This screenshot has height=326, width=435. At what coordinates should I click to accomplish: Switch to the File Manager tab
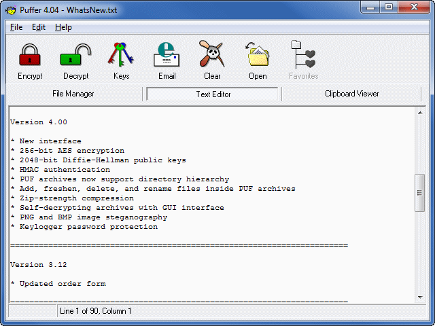73,94
